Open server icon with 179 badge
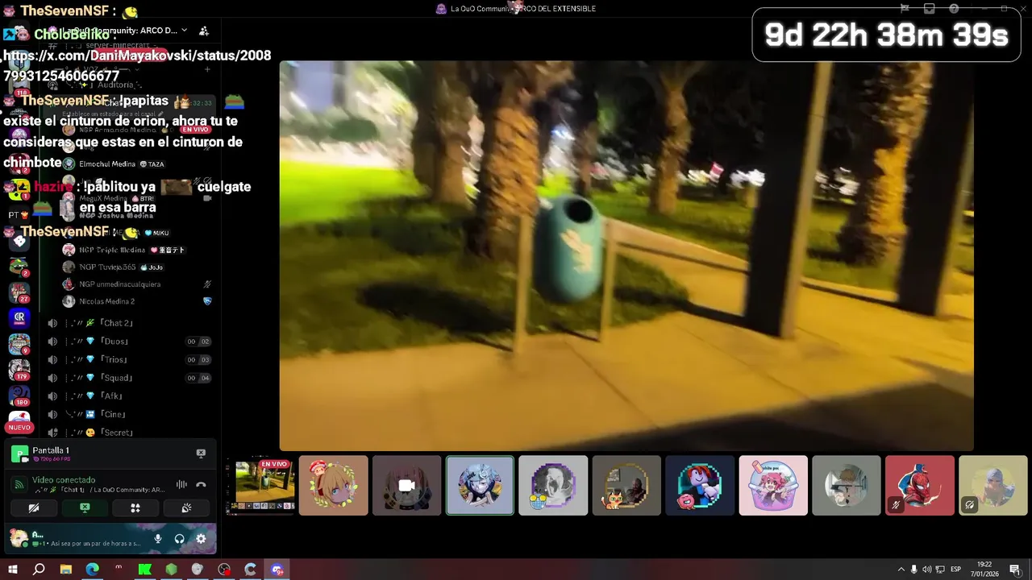Viewport: 1032px width, 580px height. [x=19, y=369]
